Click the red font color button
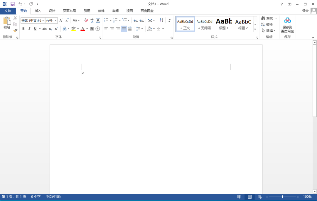The height and width of the screenshot is (201, 317). click(83, 29)
